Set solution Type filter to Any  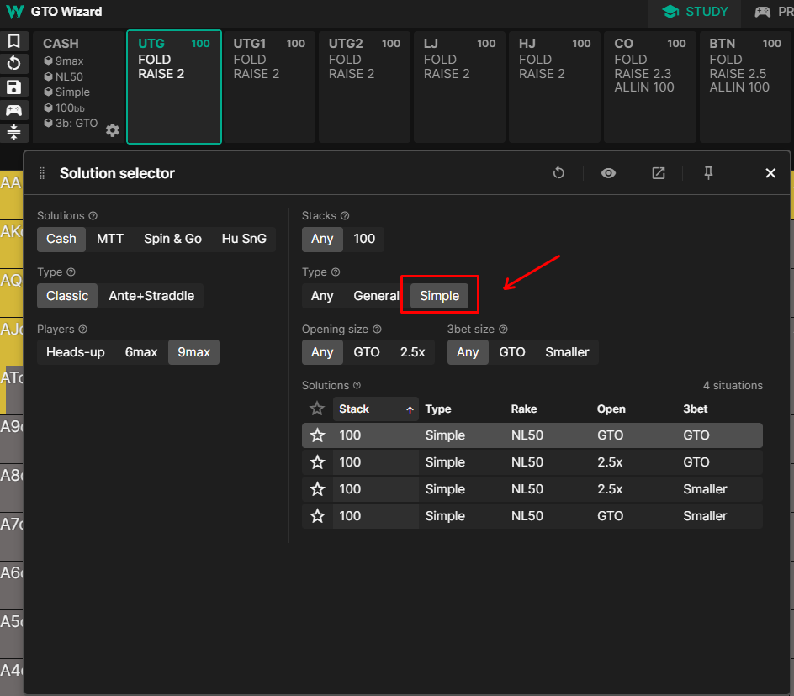322,296
